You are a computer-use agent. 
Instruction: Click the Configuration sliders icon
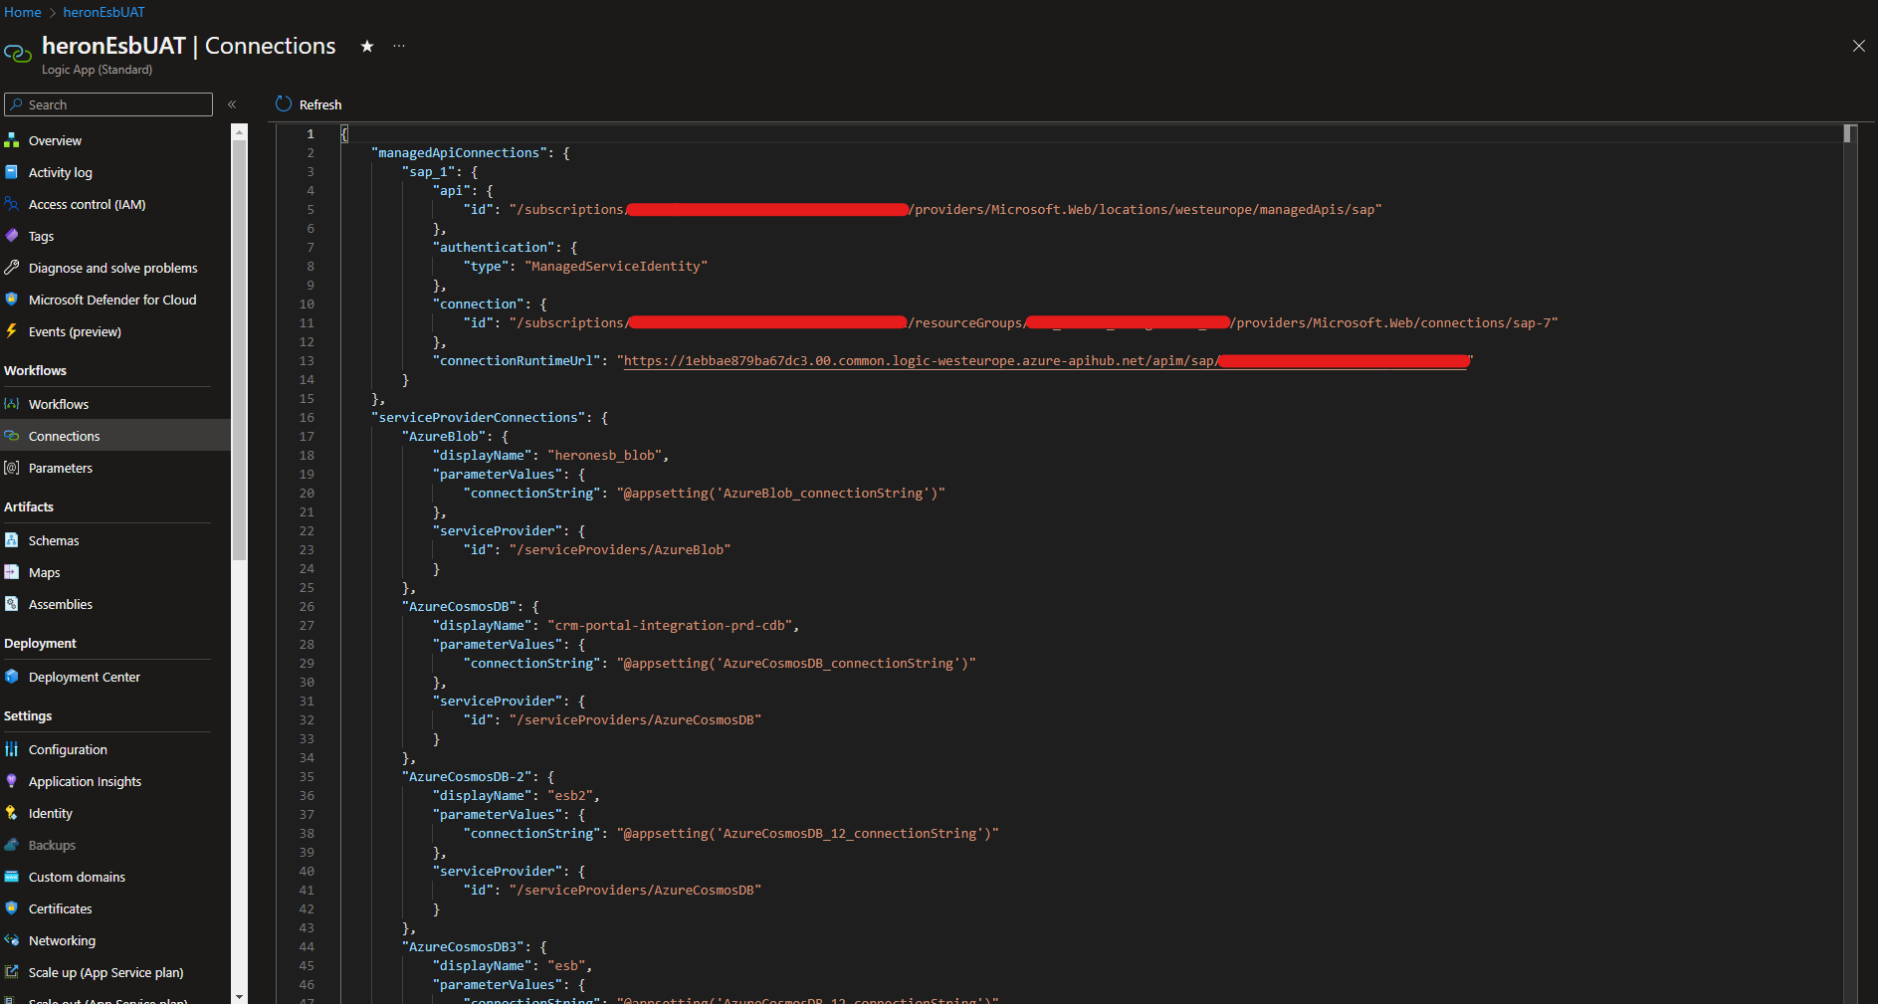pos(12,749)
